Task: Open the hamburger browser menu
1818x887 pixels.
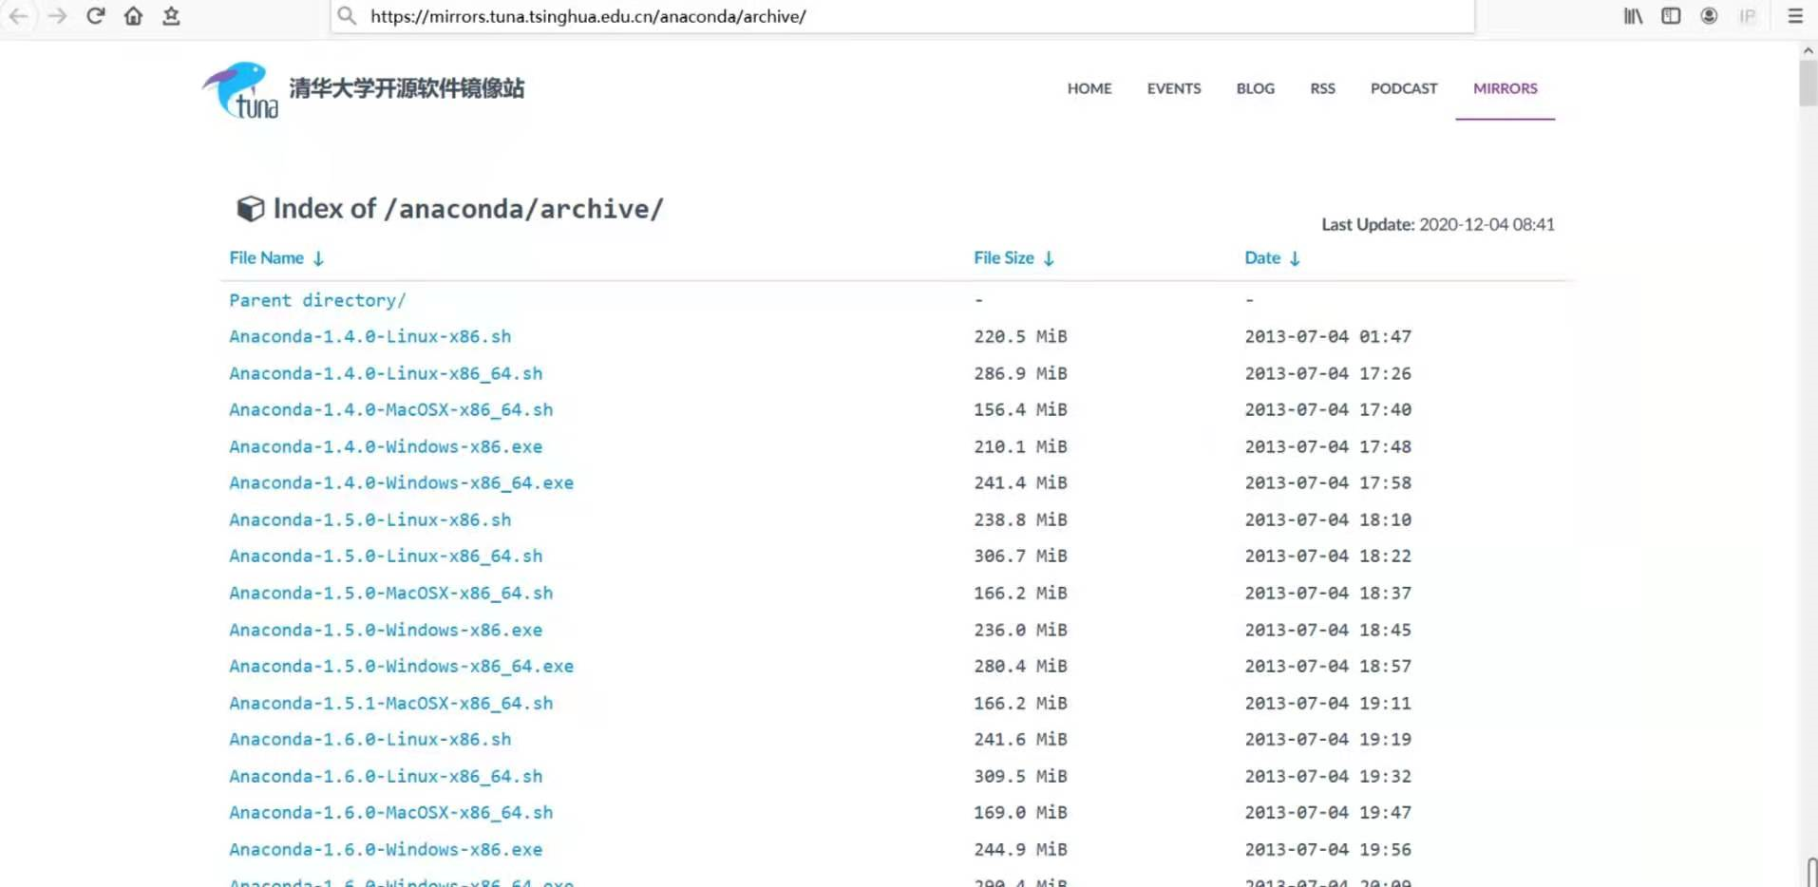Action: [1795, 16]
